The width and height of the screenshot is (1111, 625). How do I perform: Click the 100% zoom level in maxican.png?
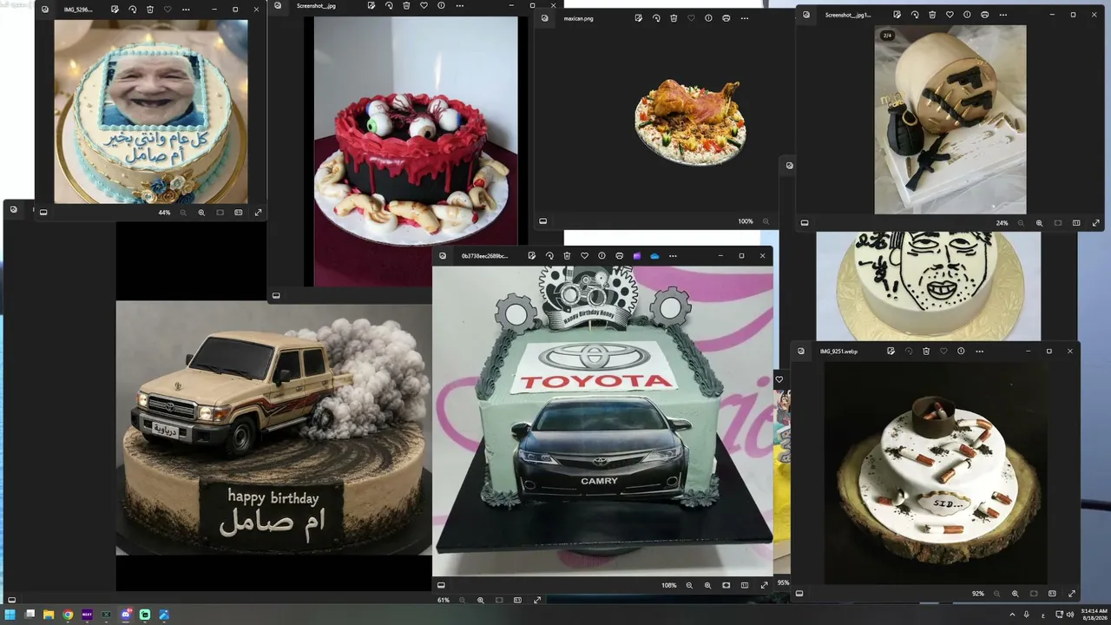coord(746,222)
